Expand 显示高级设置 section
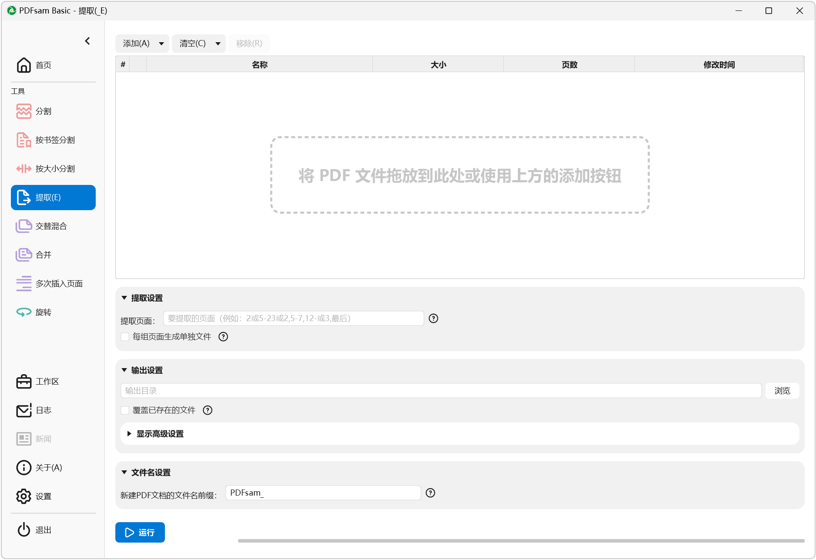This screenshot has width=816, height=560. (129, 434)
